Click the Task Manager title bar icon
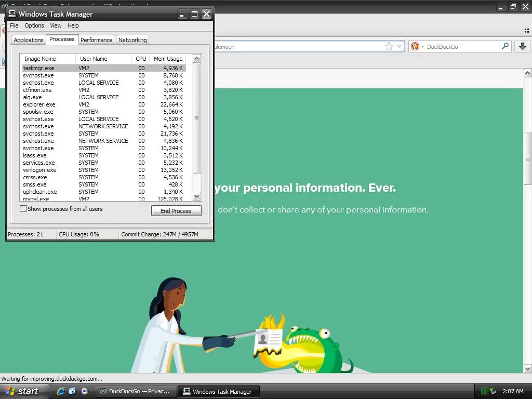 pos(12,14)
